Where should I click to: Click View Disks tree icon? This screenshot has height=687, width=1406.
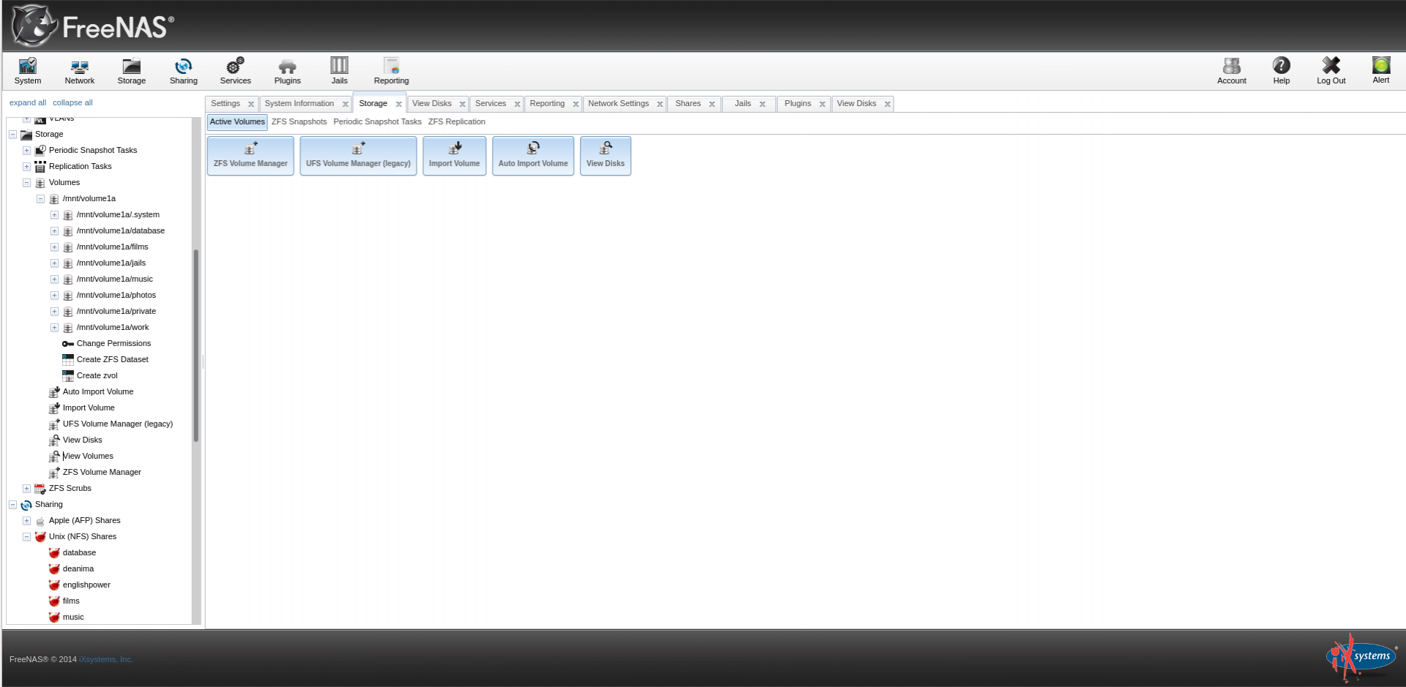tap(54, 440)
